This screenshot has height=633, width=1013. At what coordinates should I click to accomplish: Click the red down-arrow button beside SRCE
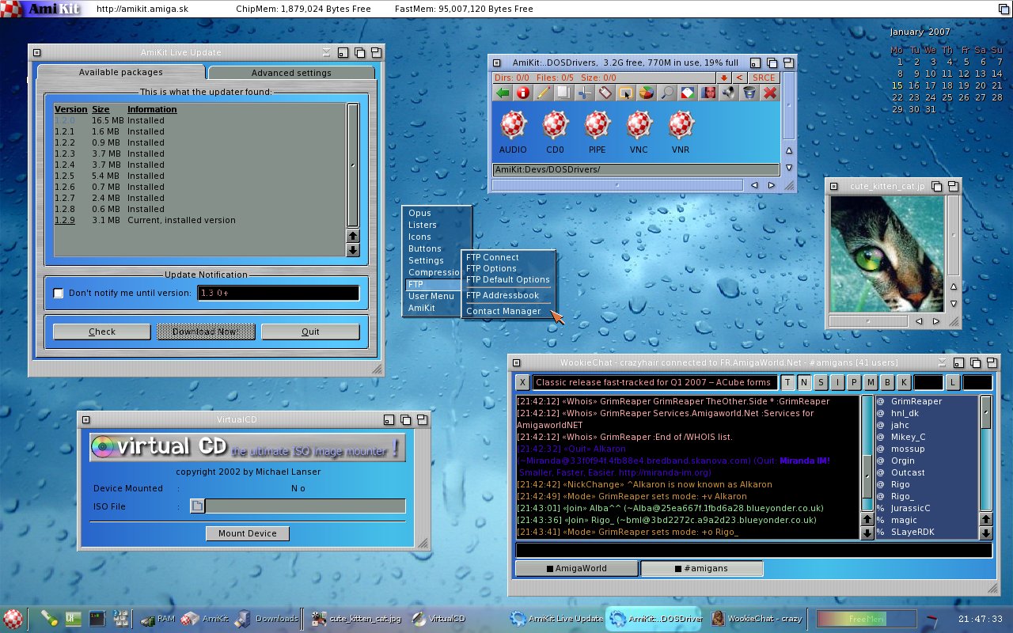click(723, 78)
